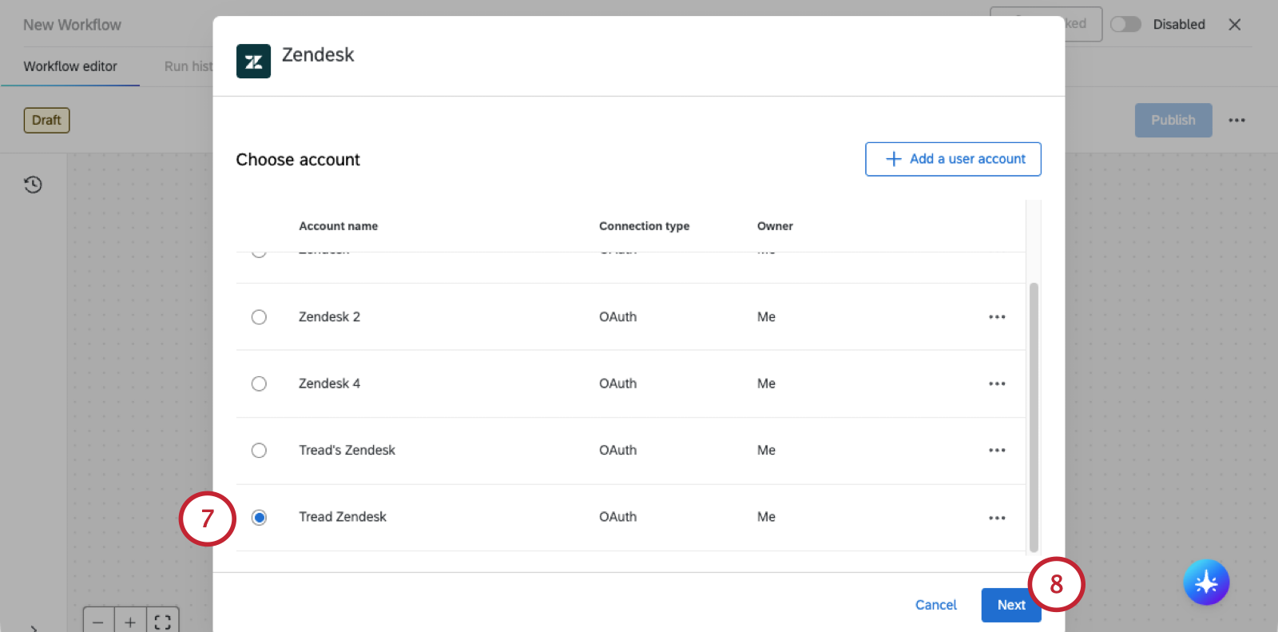Select the Zendesk 2 account radio button
The image size is (1278, 632).
(259, 317)
